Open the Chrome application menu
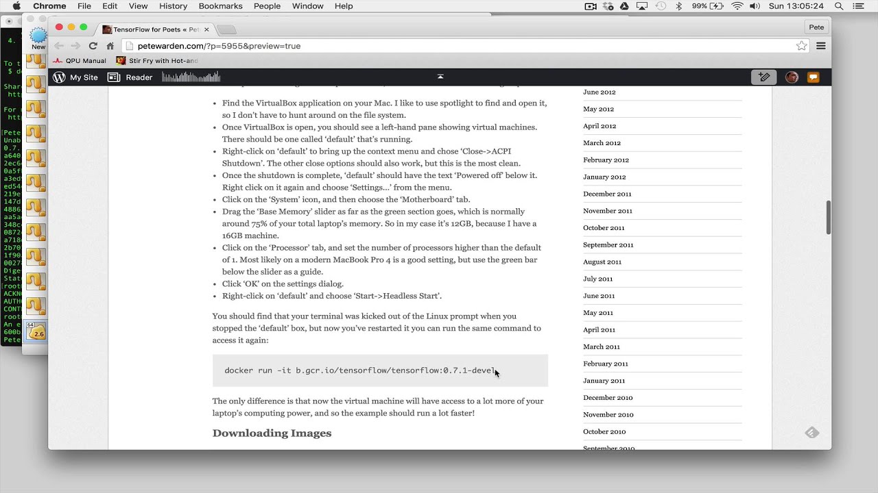878x493 pixels. 49,6
